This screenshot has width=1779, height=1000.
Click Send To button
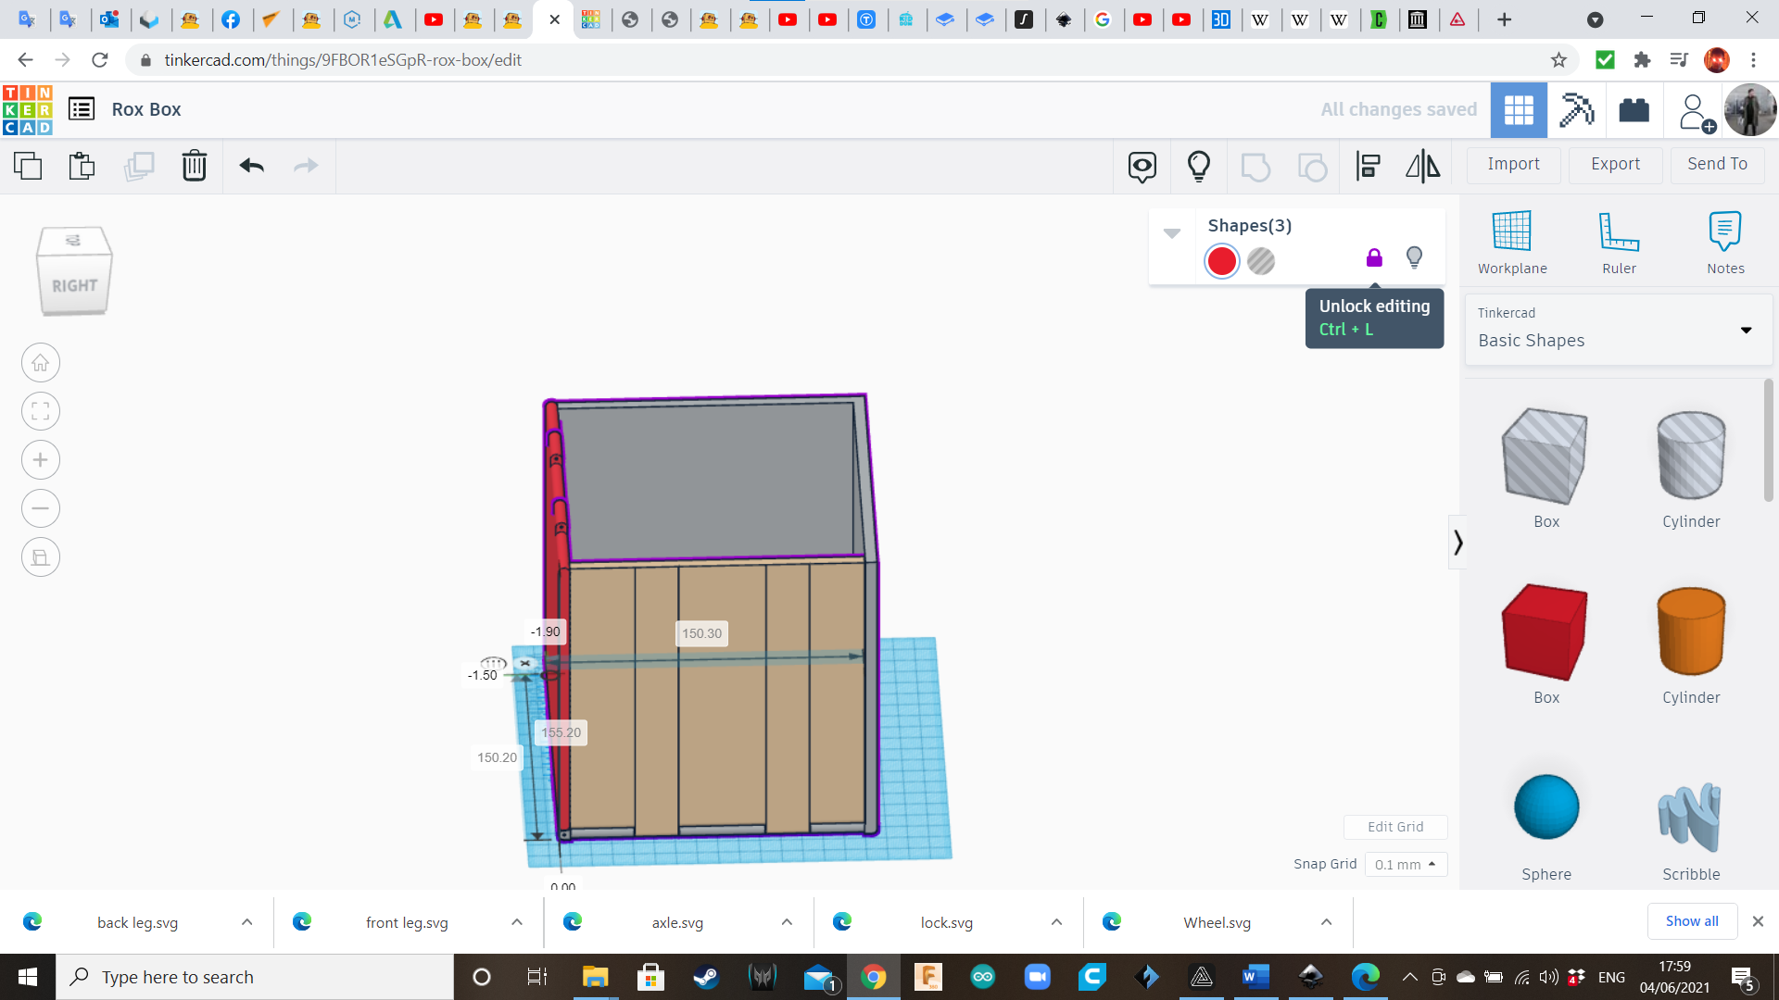point(1717,164)
